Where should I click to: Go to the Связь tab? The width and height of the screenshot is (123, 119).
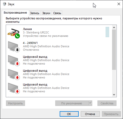coord(57,13)
